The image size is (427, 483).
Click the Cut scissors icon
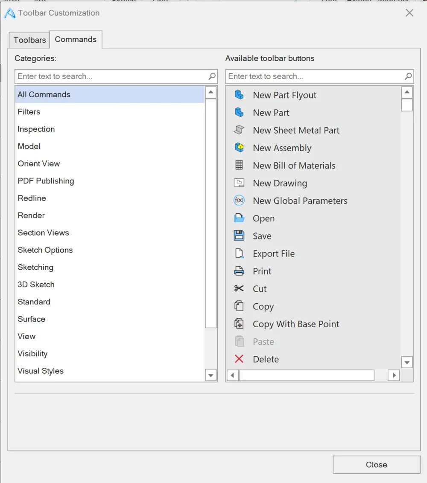click(239, 288)
